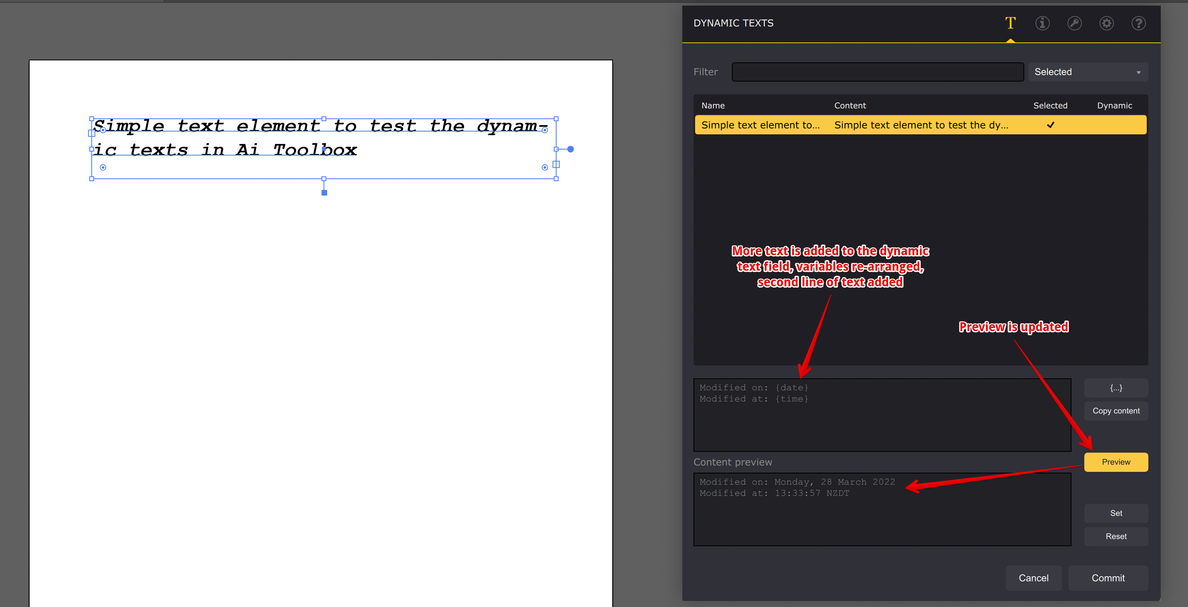Insert a variable using the {...} button
This screenshot has height=607, width=1188.
coord(1116,388)
